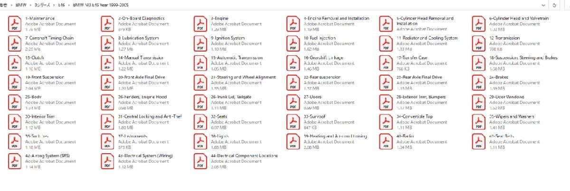Click the 25-Body PDF icon
Image resolution: width=570 pixels, height=191 pixels.
(x=14, y=102)
